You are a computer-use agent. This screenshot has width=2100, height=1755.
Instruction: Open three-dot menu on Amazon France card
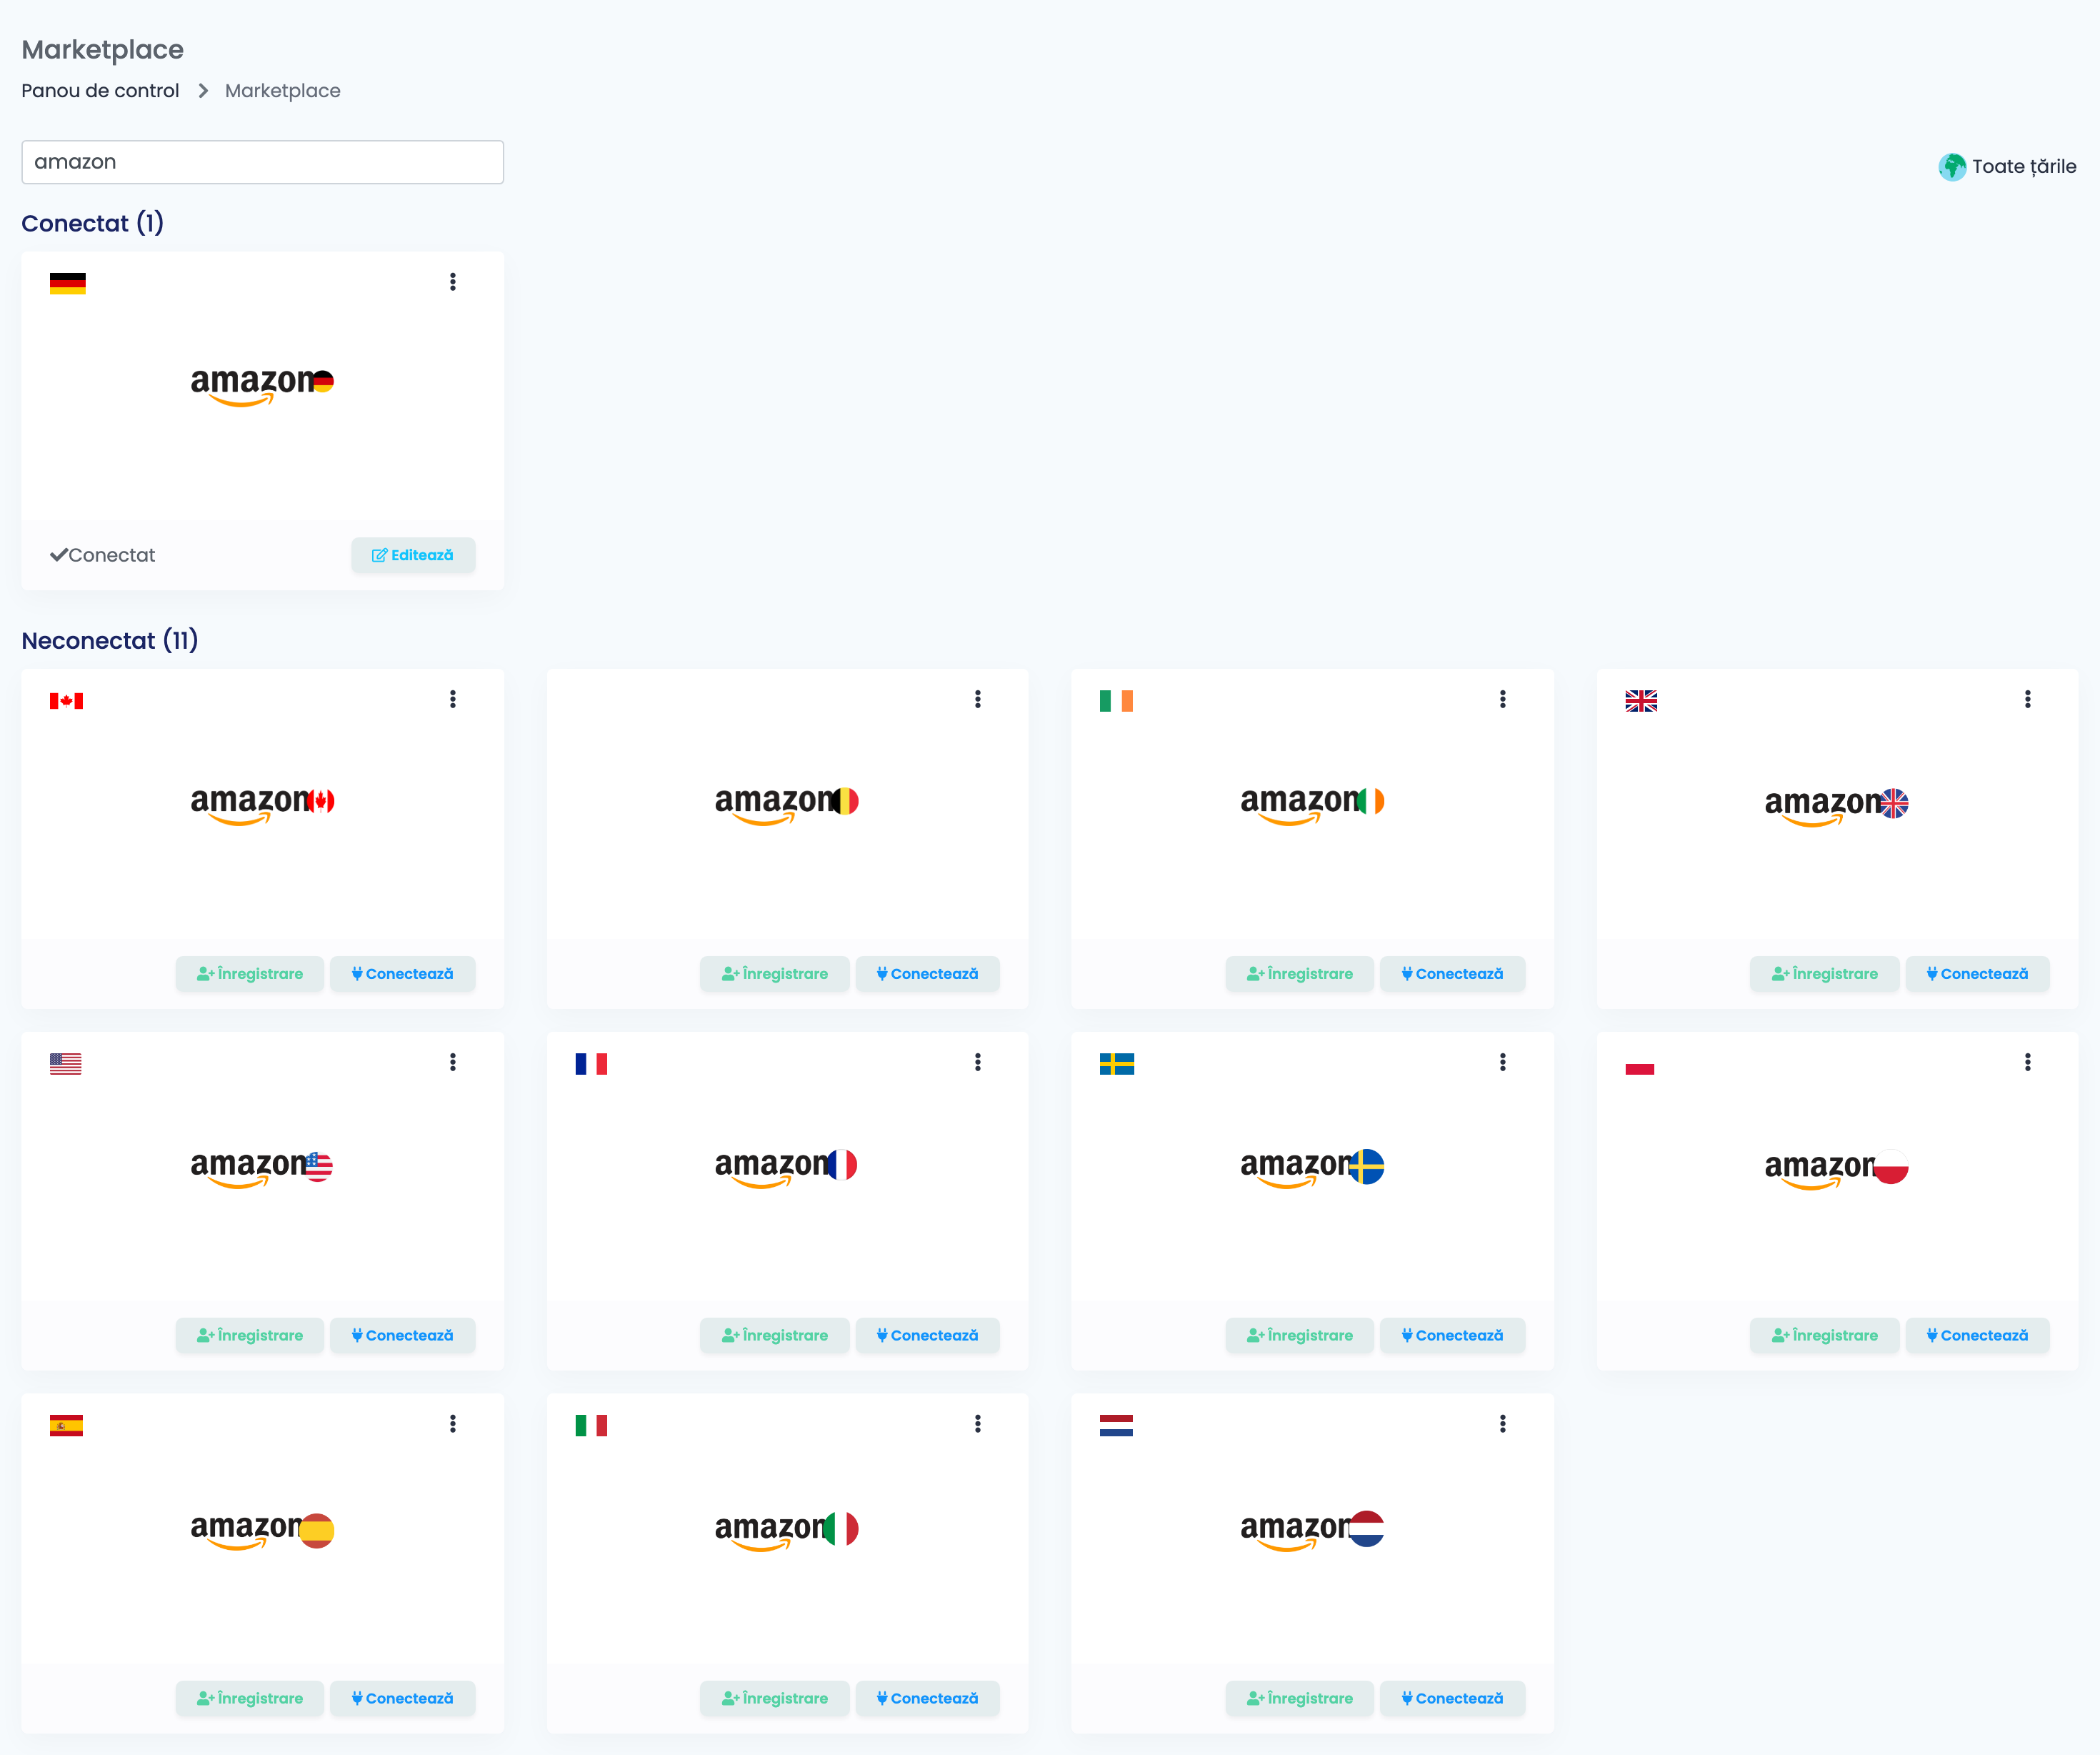click(978, 1062)
